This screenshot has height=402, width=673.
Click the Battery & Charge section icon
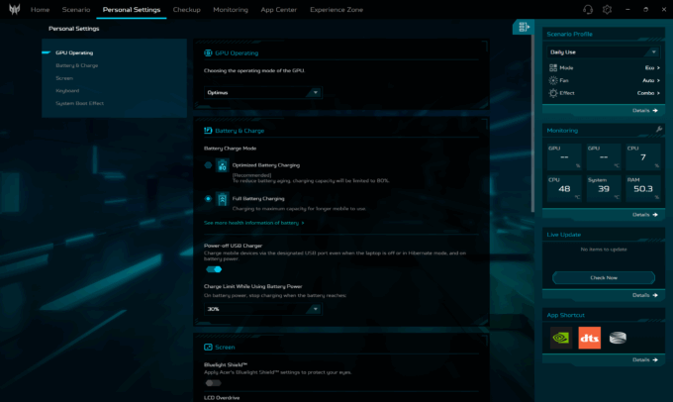[208, 130]
